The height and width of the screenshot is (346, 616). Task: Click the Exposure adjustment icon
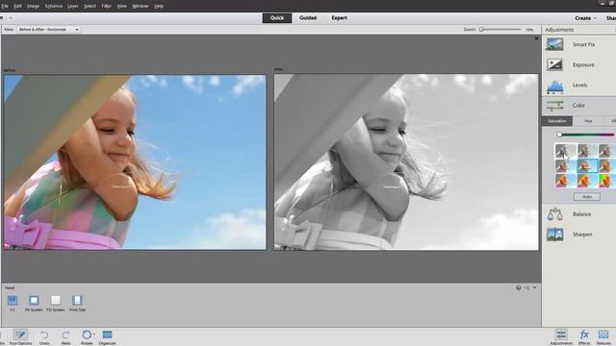(x=554, y=64)
